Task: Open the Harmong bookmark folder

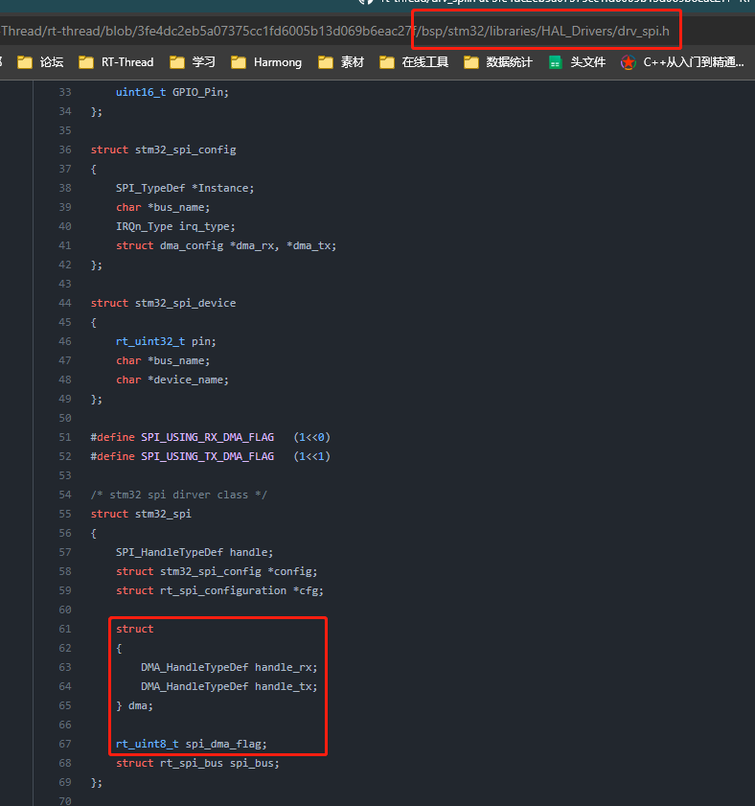Action: pos(266,62)
